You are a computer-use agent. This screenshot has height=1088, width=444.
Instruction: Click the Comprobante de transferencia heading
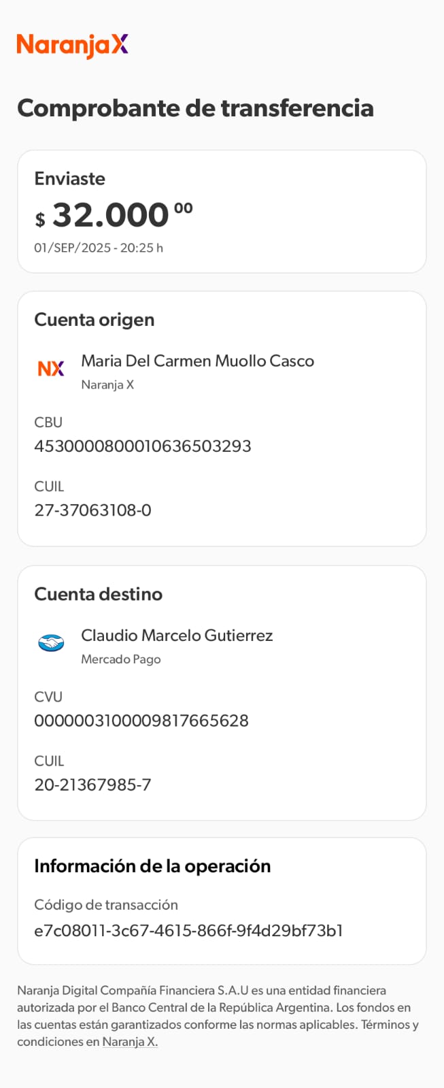pos(195,108)
